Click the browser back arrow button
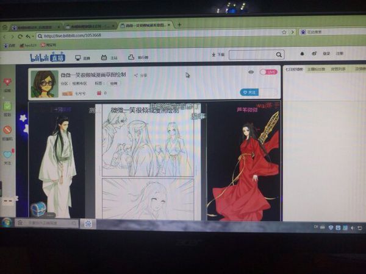 click(x=5, y=37)
